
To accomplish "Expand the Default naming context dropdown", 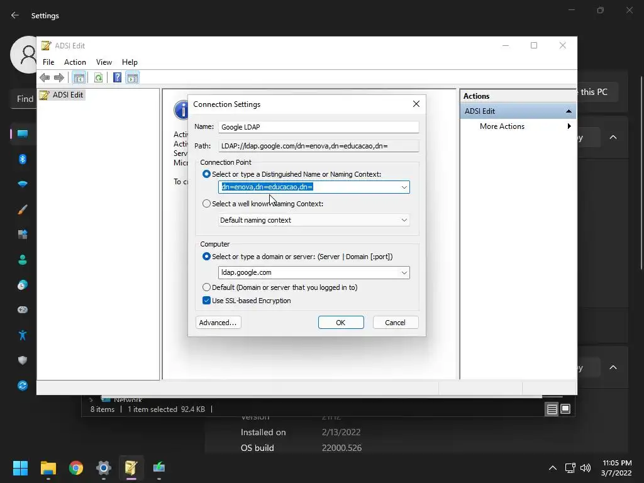I will coord(404,220).
